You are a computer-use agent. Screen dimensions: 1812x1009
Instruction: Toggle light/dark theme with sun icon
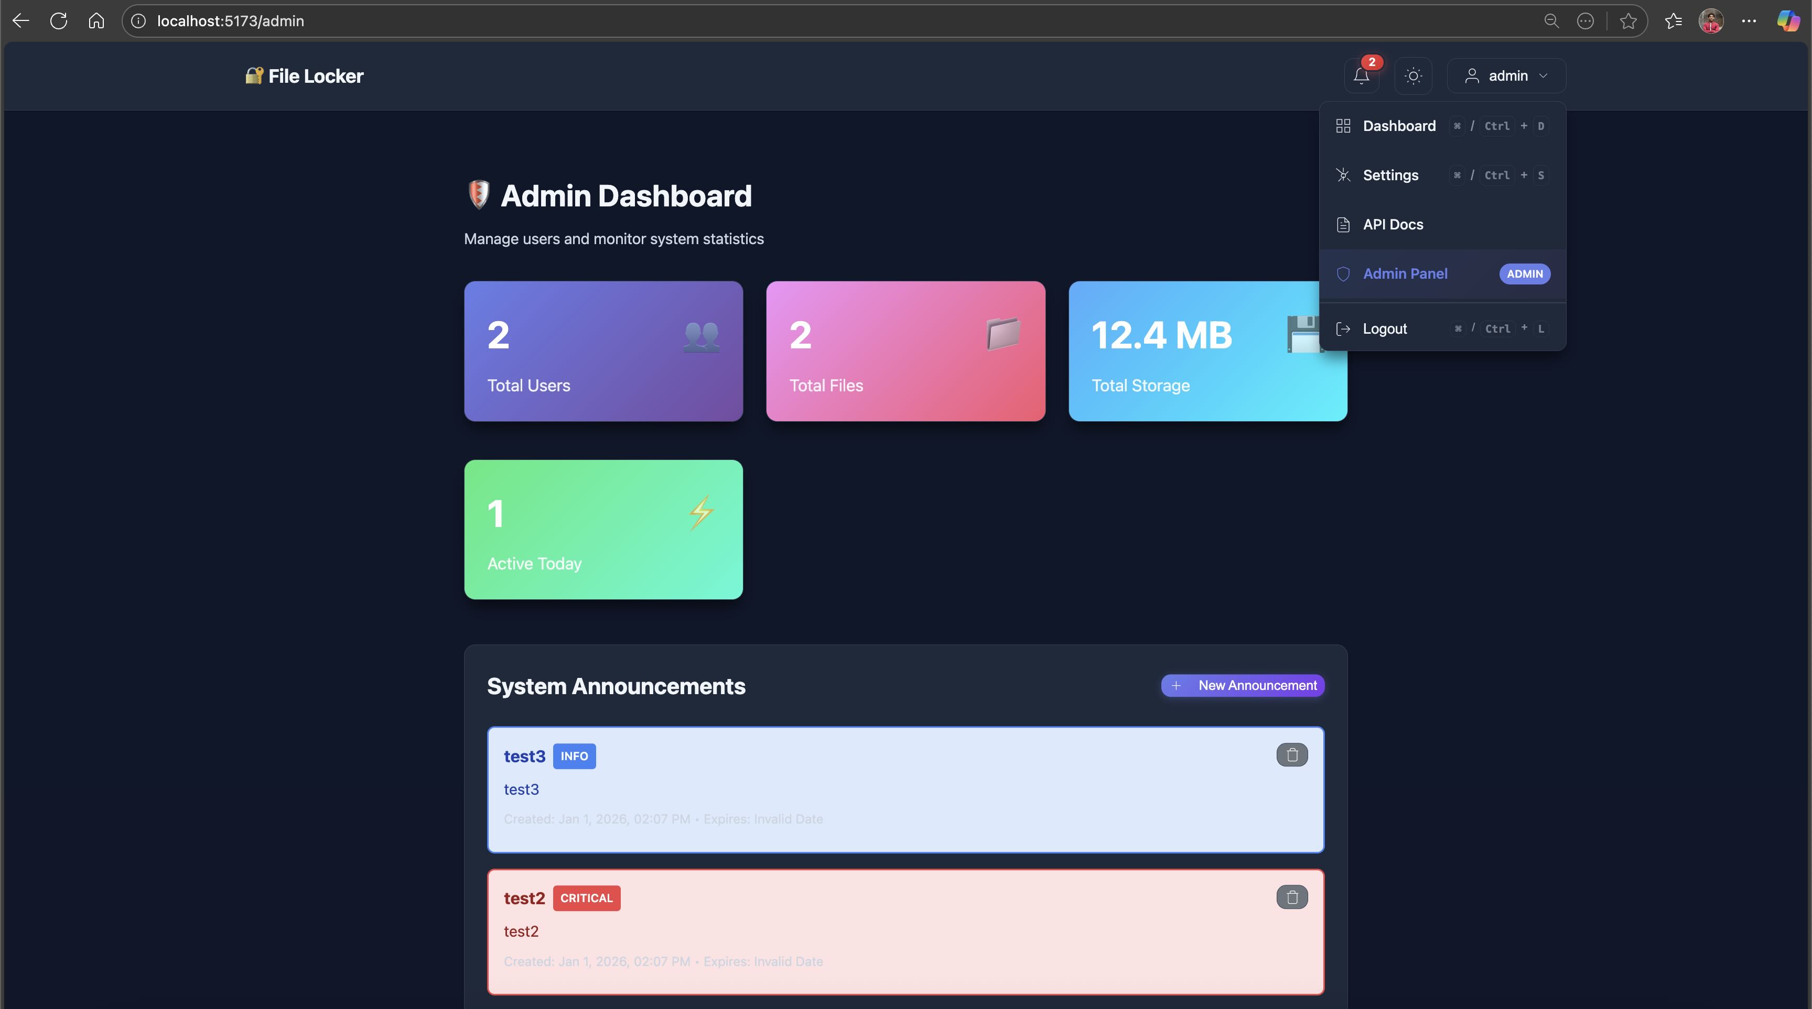click(1413, 76)
